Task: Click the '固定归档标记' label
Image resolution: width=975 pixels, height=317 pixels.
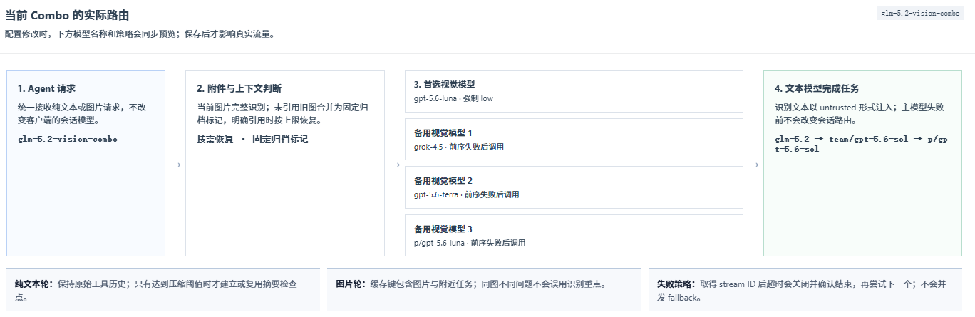Action: click(280, 139)
